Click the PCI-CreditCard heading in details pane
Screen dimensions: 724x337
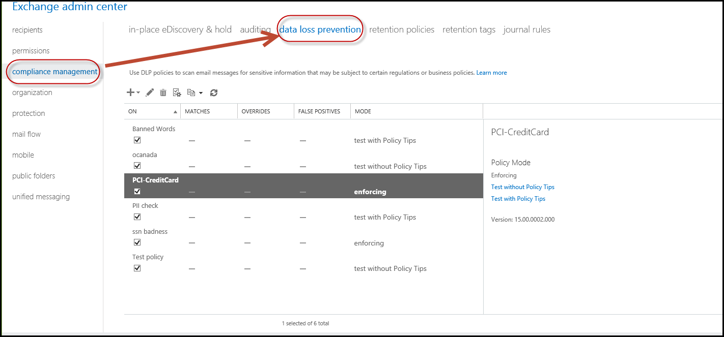[x=520, y=132]
